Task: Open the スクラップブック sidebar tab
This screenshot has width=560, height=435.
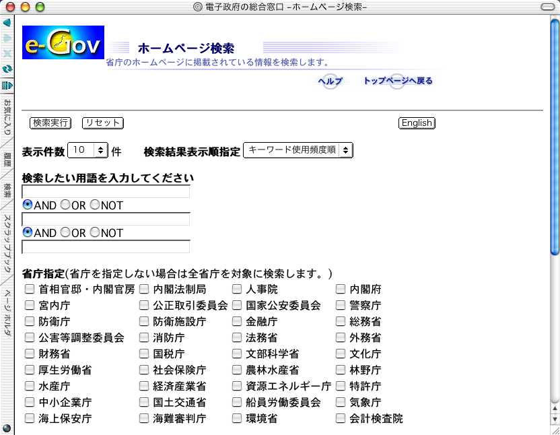Action: (x=7, y=244)
